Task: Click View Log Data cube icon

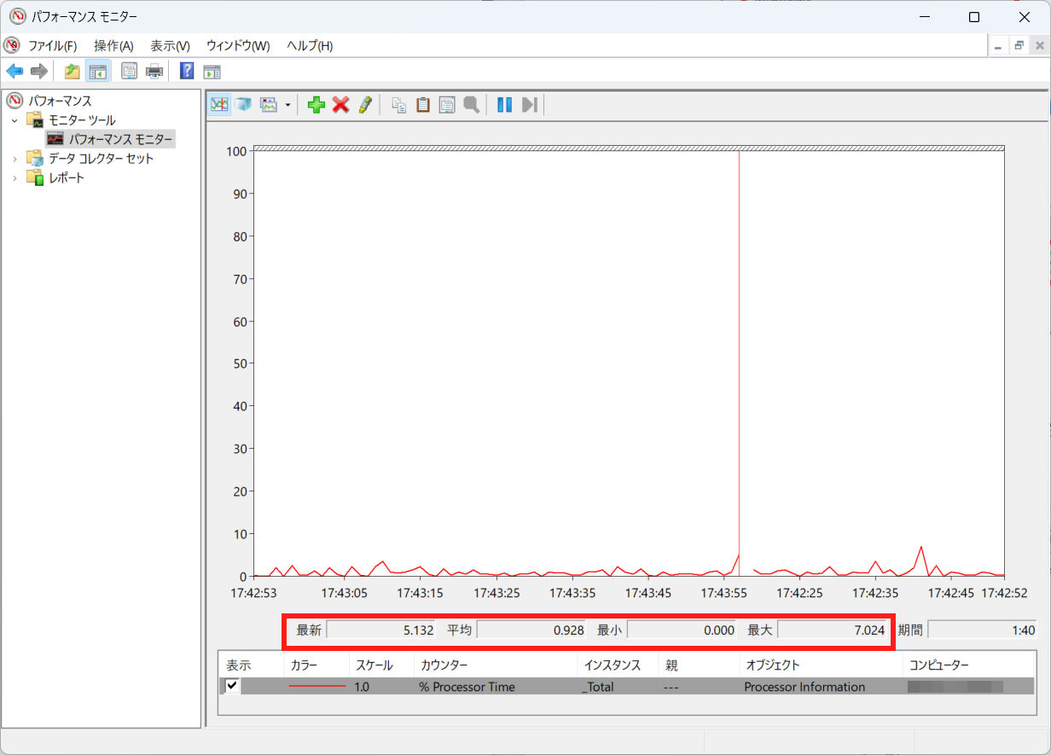Action: [x=243, y=104]
